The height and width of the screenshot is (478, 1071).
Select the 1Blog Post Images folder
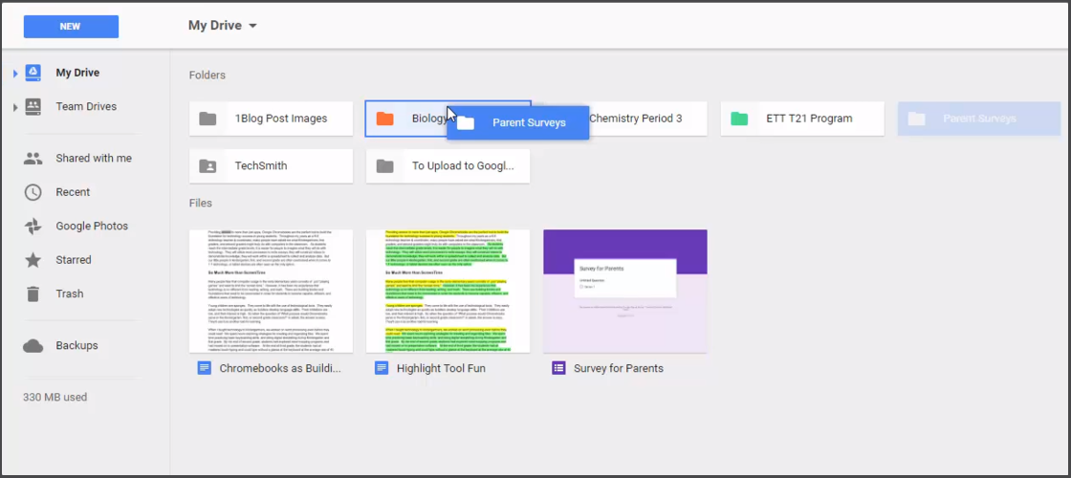pos(272,119)
